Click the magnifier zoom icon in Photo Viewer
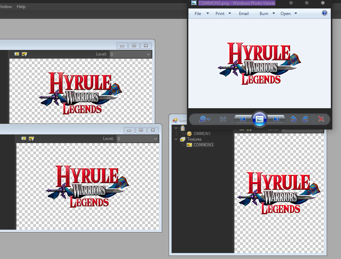 202,119
